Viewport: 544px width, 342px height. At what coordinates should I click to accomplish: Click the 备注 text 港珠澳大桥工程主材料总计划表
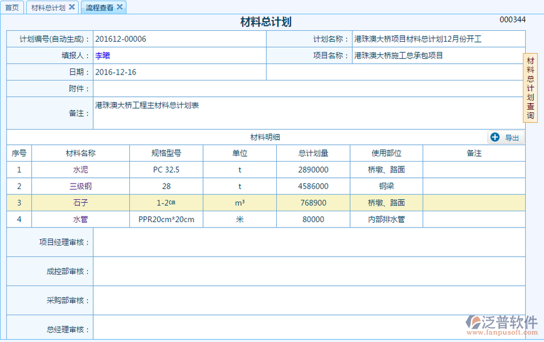point(147,105)
